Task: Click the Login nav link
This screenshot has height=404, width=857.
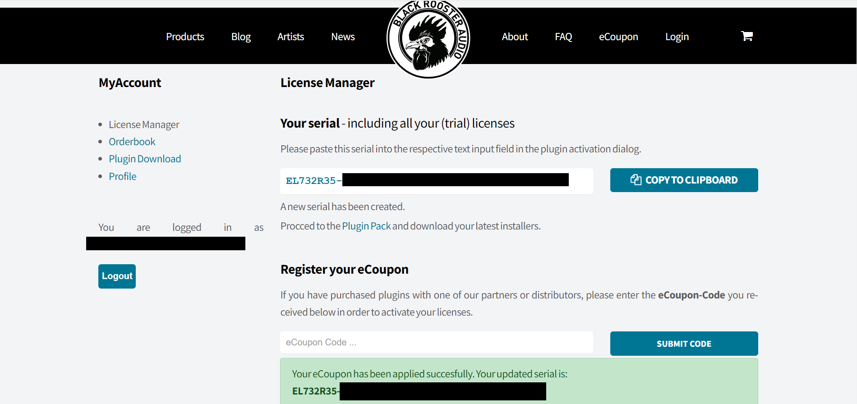Action: pyautogui.click(x=677, y=37)
